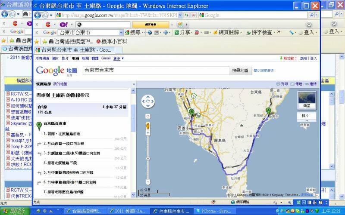Expand Google Toolbar more buttons chevron
The width and height of the screenshot is (345, 215).
tap(279, 32)
